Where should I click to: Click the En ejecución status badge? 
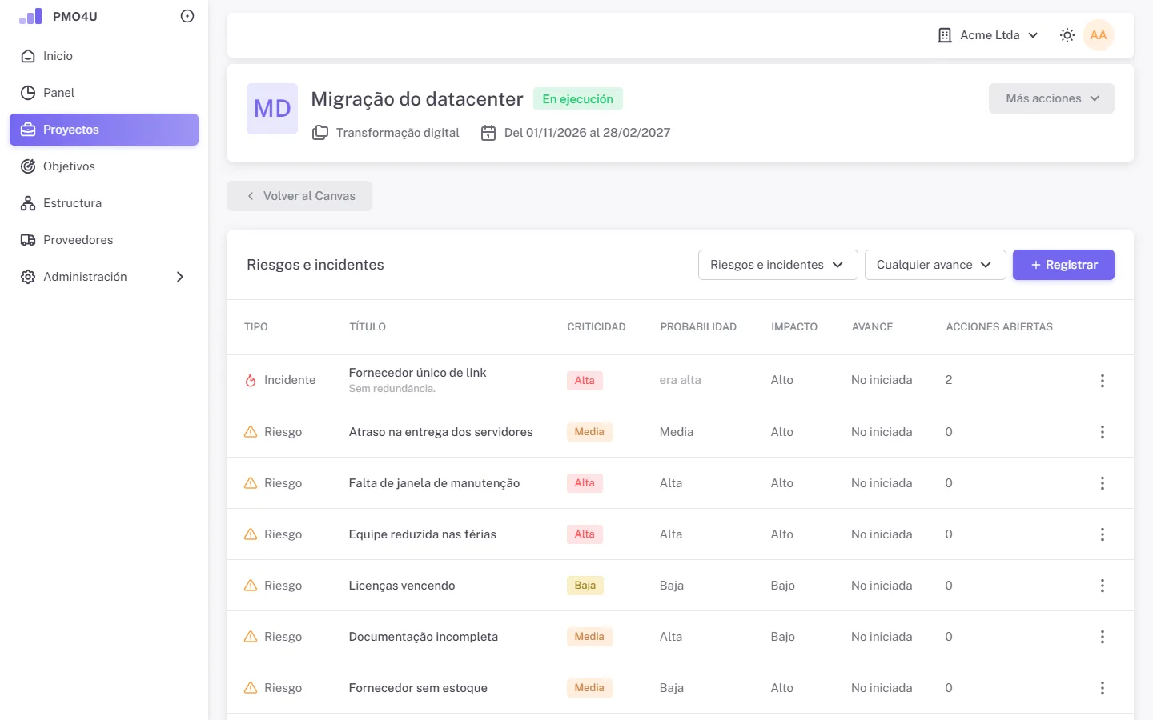point(578,99)
